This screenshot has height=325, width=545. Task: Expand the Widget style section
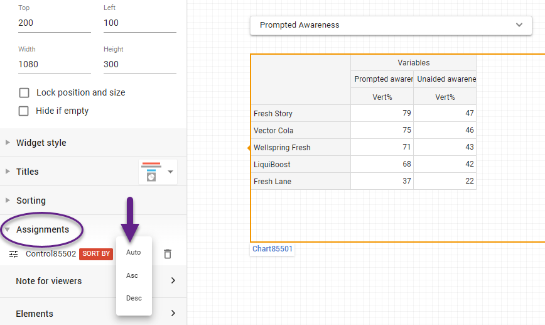(41, 143)
